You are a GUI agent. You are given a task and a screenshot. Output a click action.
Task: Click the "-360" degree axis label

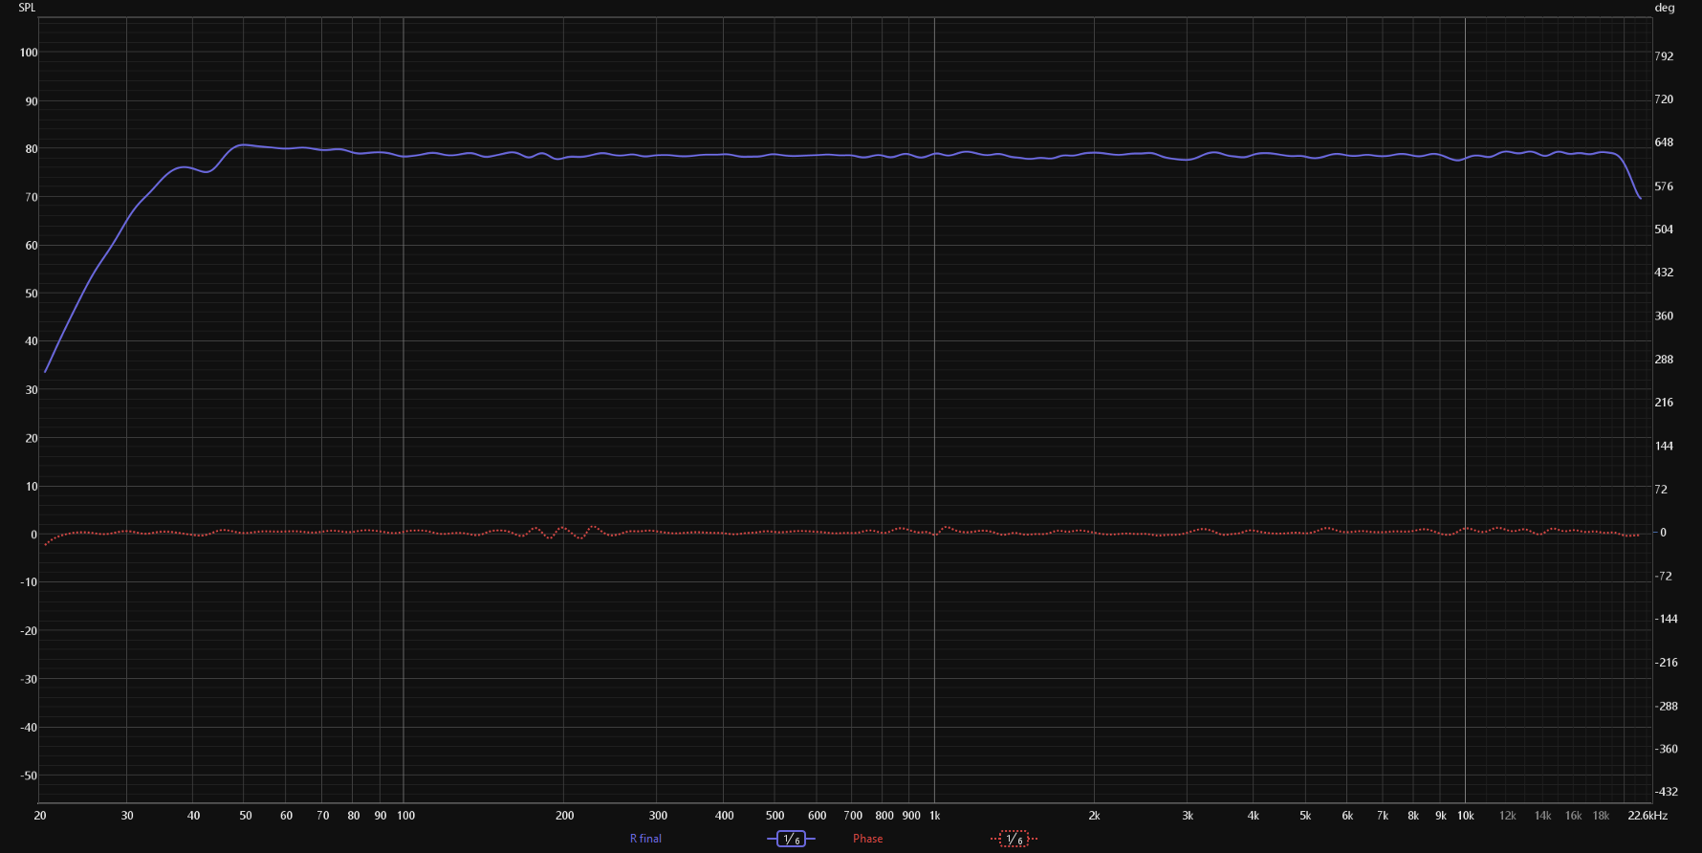click(1667, 749)
